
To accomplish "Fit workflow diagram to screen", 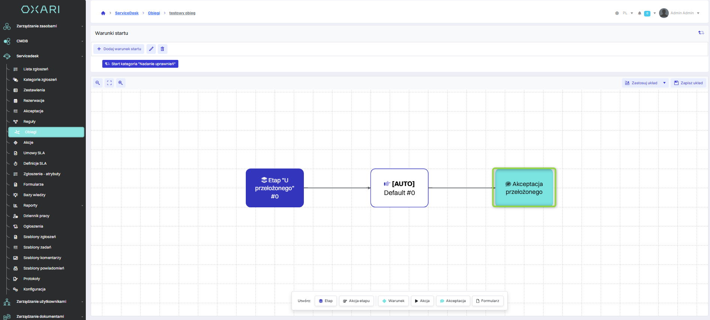I will tap(109, 83).
